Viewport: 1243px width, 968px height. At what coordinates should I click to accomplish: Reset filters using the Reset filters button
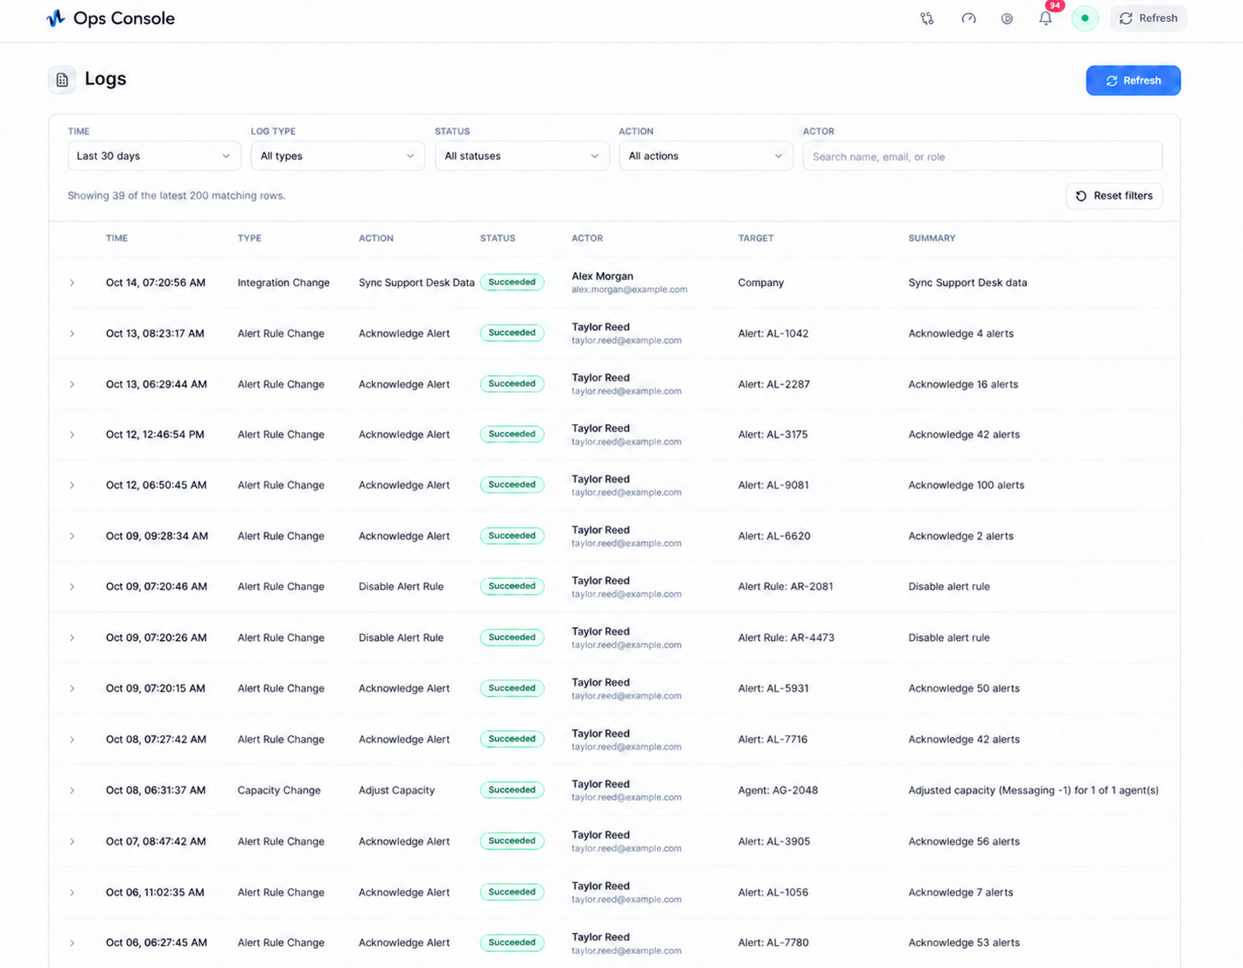(1114, 196)
